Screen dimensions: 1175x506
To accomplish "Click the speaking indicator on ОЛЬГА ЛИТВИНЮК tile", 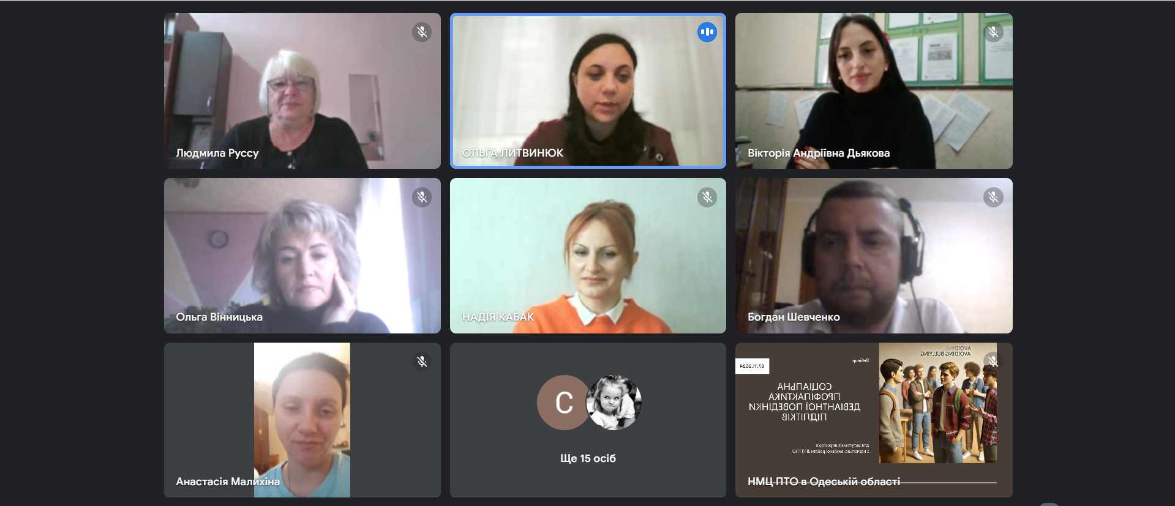I will tap(707, 32).
